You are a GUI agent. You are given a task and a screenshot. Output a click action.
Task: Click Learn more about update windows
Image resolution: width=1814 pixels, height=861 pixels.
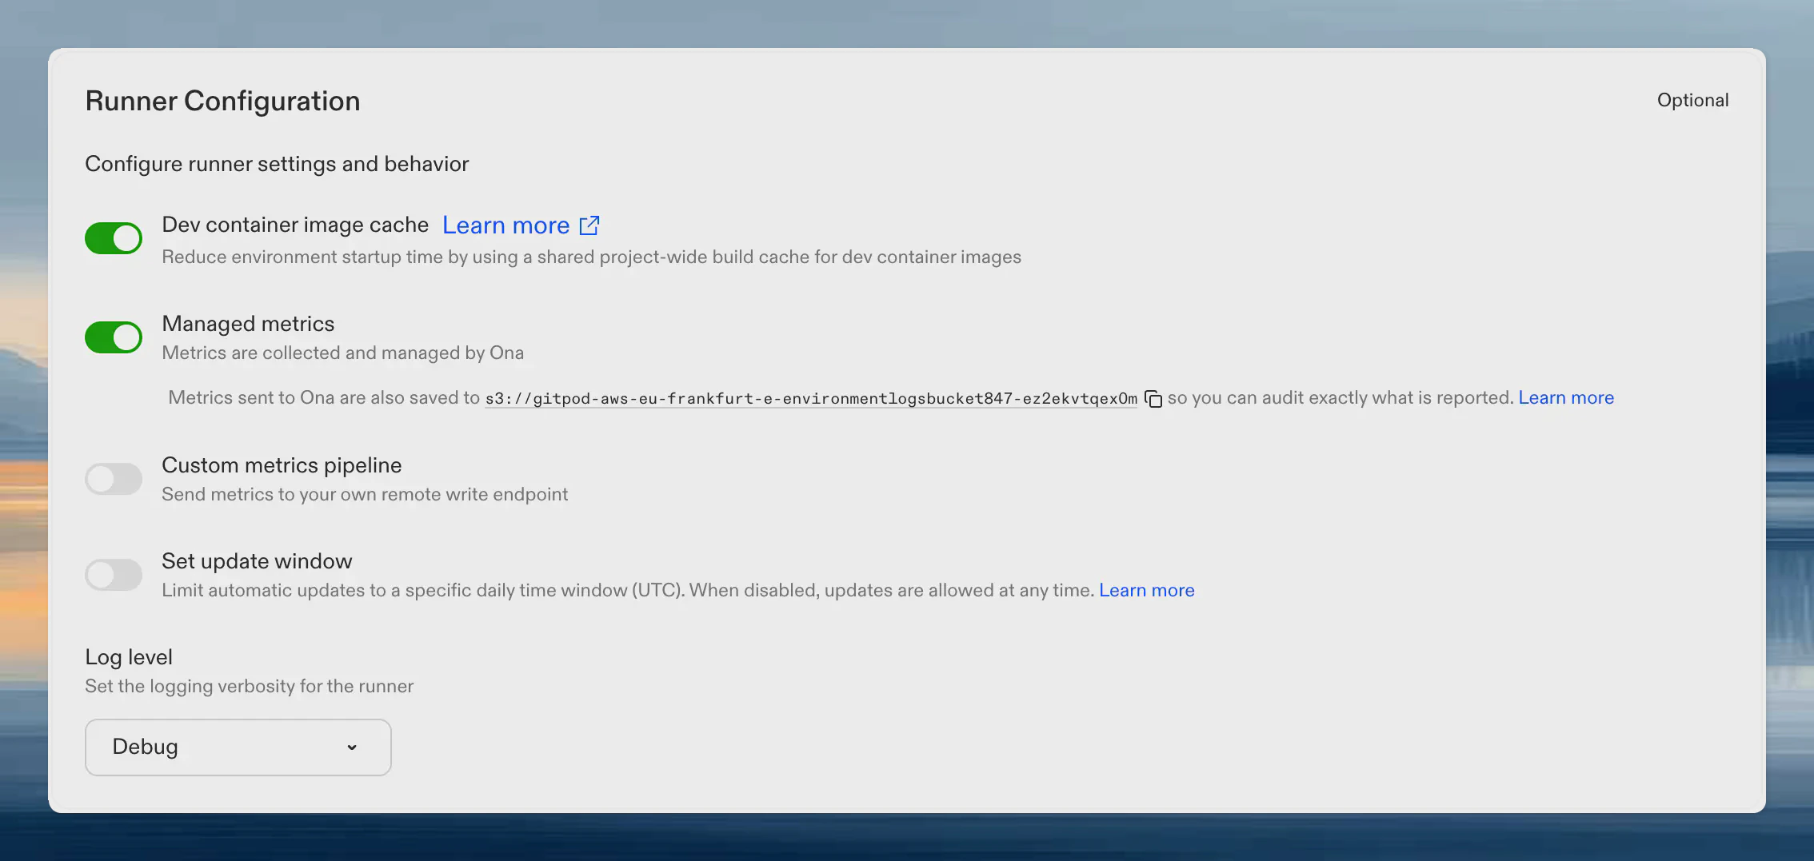[x=1146, y=590]
